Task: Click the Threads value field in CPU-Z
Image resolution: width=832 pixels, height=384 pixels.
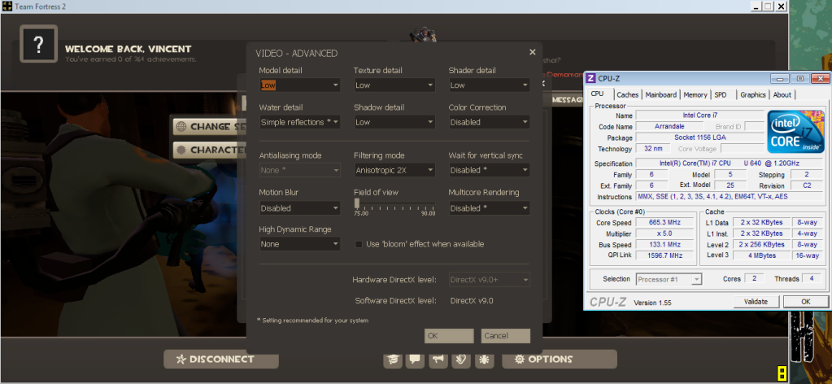Action: (811, 279)
